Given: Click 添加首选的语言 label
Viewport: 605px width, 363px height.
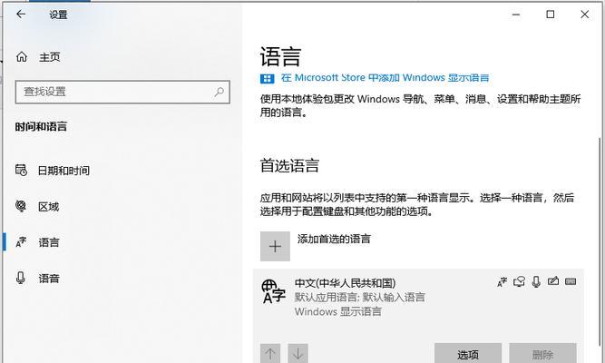Looking at the screenshot, I should [334, 239].
